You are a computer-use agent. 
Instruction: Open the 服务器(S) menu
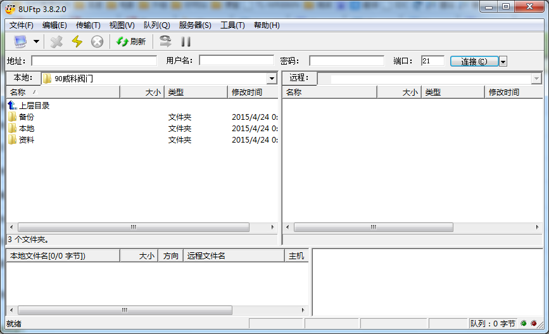point(195,25)
